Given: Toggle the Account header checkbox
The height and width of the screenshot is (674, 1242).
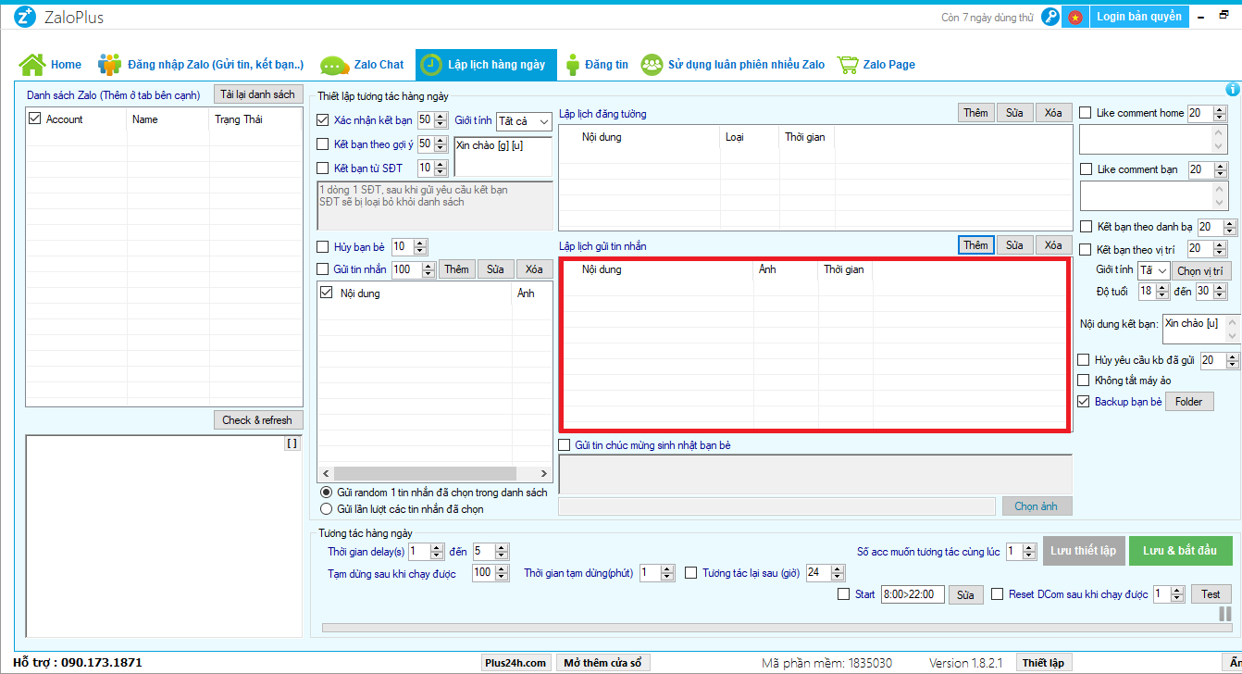Looking at the screenshot, I should pos(35,119).
